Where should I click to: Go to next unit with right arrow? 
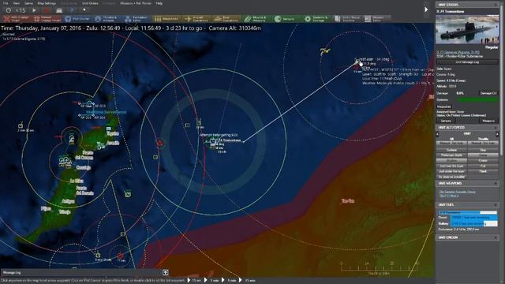coord(497,134)
